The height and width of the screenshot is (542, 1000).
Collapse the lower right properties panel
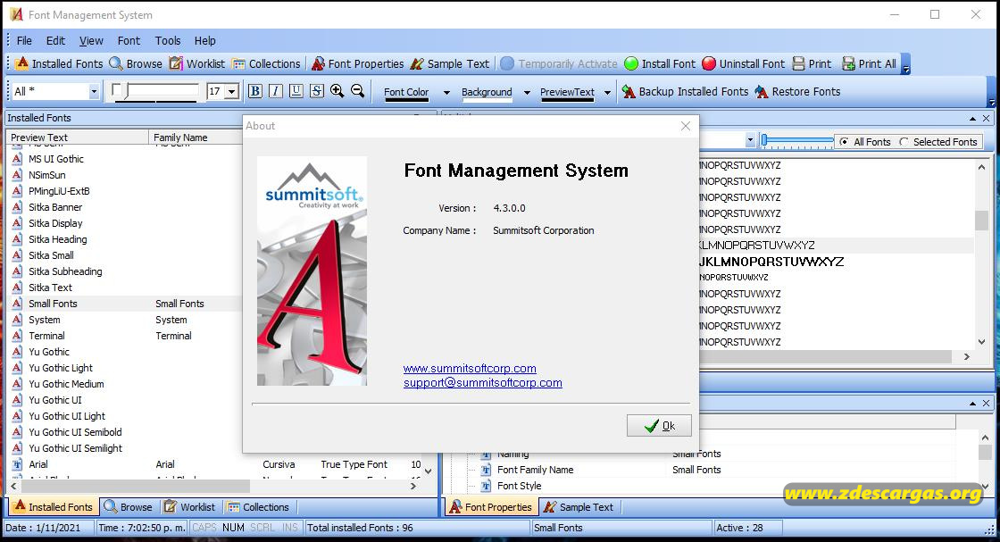pos(972,404)
